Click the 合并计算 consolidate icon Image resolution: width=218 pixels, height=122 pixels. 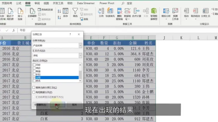pos(136,11)
